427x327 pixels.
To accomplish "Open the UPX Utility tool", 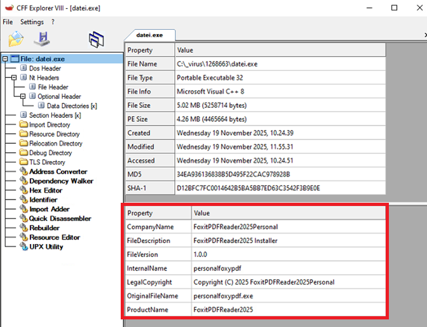I will pyautogui.click(x=46, y=247).
